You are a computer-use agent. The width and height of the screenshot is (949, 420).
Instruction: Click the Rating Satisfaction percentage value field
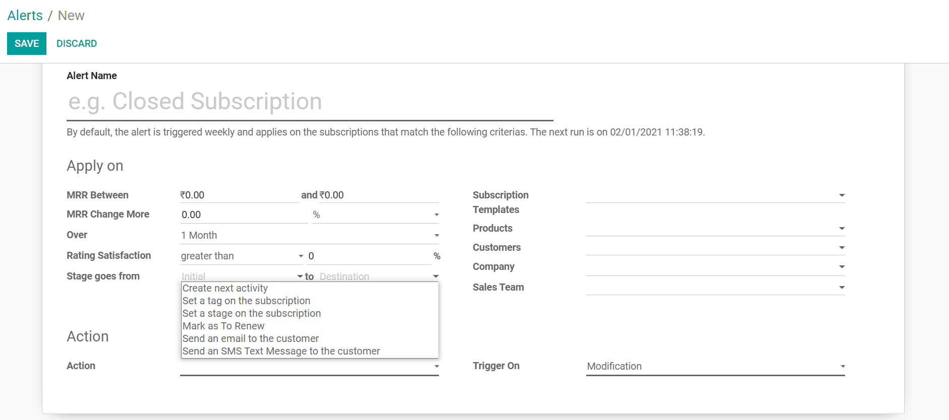pyautogui.click(x=369, y=256)
